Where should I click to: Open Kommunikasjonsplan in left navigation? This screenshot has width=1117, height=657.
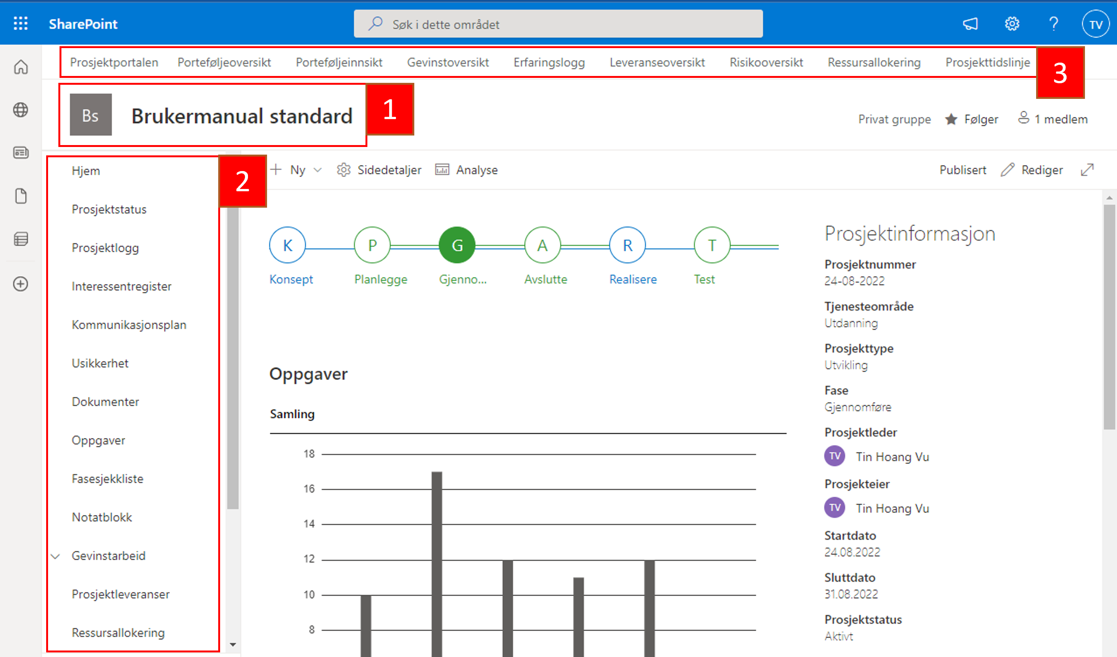pyautogui.click(x=129, y=325)
